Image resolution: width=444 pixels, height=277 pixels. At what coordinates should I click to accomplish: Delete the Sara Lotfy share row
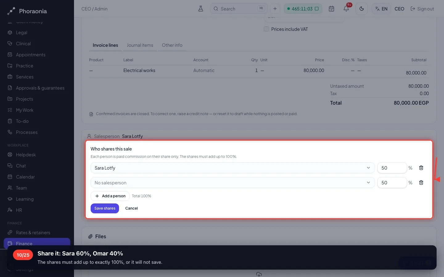(x=421, y=168)
